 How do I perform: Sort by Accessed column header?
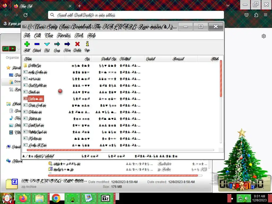click(184, 59)
